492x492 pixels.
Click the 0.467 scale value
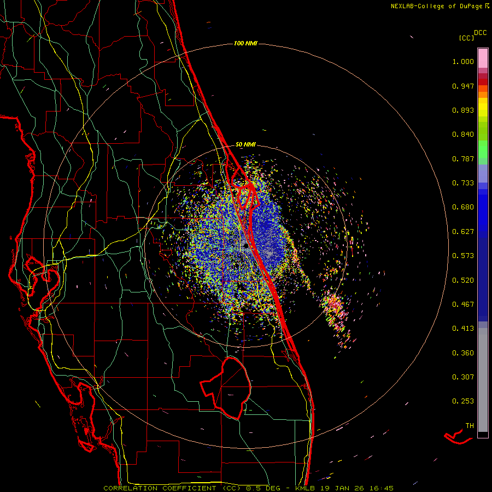(463, 304)
